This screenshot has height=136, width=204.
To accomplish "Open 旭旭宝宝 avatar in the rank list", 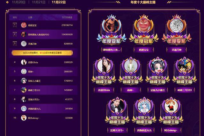I will pos(24,25).
